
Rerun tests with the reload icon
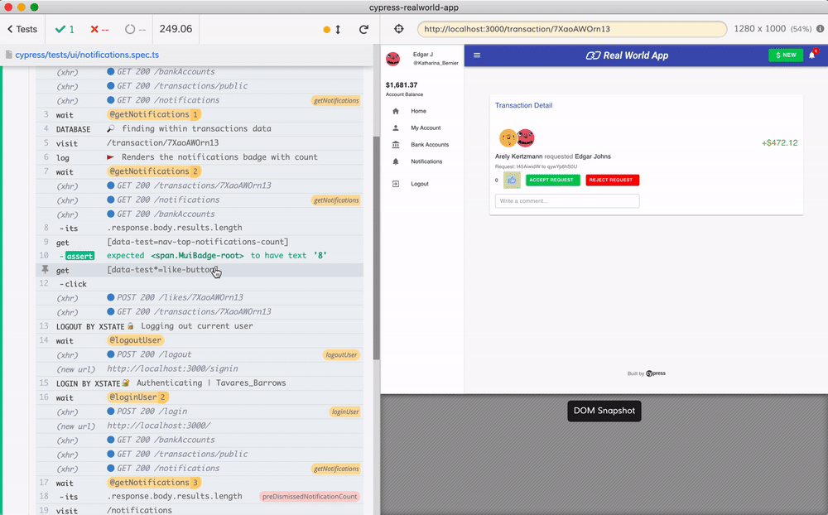363,29
